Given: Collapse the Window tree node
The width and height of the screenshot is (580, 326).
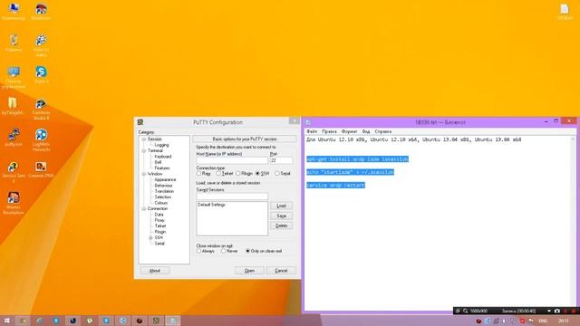Looking at the screenshot, I should tap(143, 174).
